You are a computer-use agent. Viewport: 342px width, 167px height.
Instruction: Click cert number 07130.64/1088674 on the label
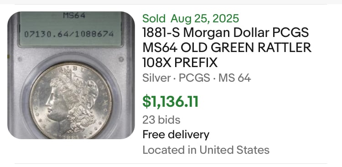(x=69, y=34)
